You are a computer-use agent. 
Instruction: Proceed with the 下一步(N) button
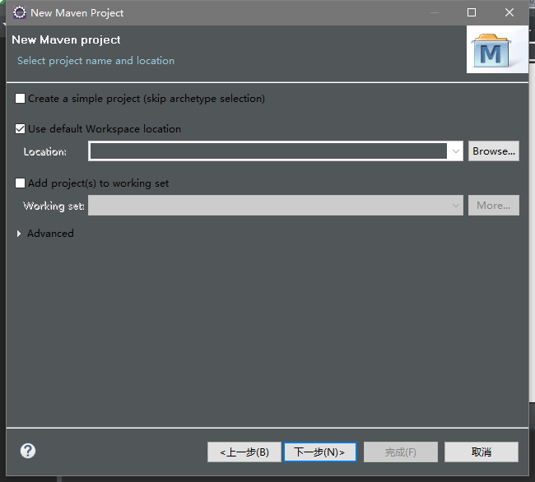(x=319, y=452)
